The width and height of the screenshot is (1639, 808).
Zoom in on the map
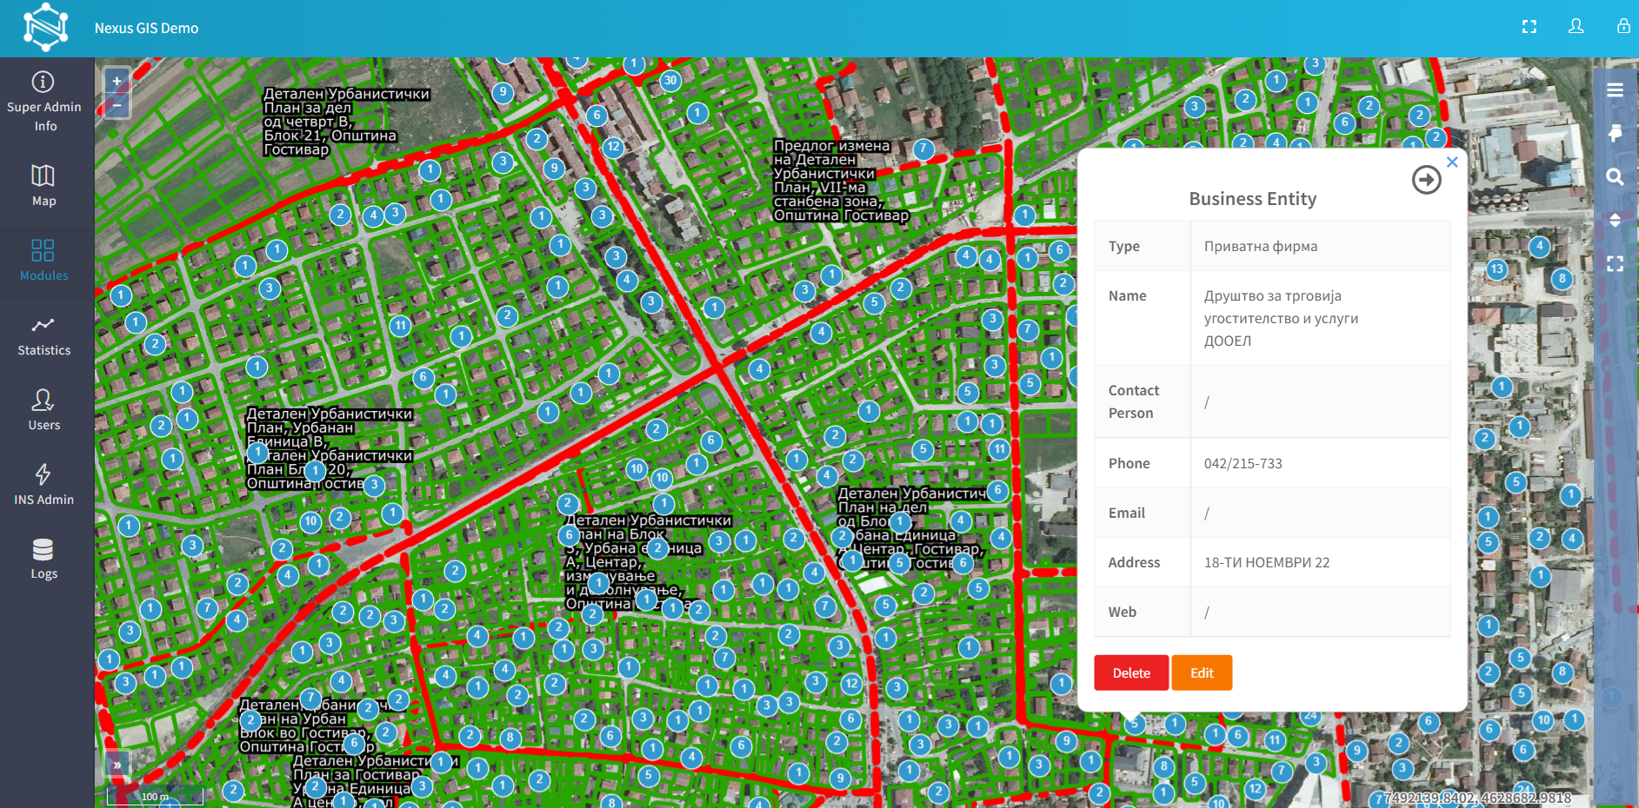coord(117,82)
